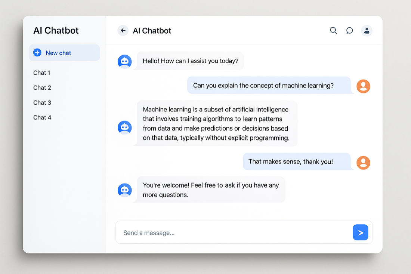
Task: Click bot avatar beside You're welcome message
Action: 124,190
